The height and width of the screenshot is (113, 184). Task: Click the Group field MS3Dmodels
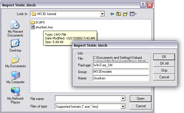click(x=121, y=72)
